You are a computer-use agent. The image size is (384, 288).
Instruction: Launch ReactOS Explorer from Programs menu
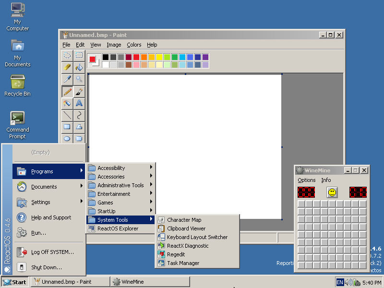pyautogui.click(x=121, y=228)
